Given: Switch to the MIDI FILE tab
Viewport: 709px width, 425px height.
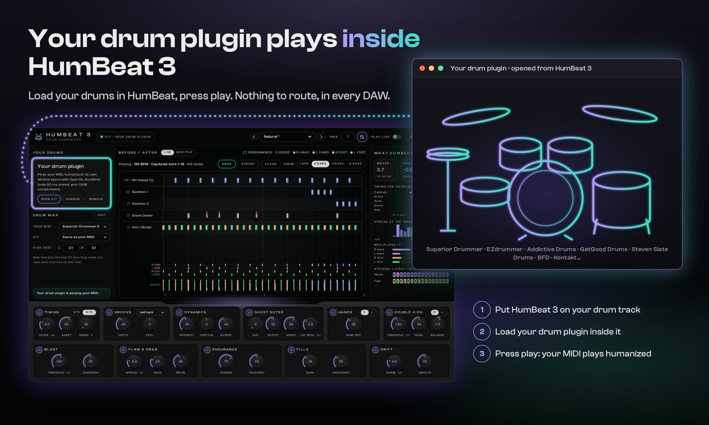Looking at the screenshot, I should pyautogui.click(x=184, y=152).
